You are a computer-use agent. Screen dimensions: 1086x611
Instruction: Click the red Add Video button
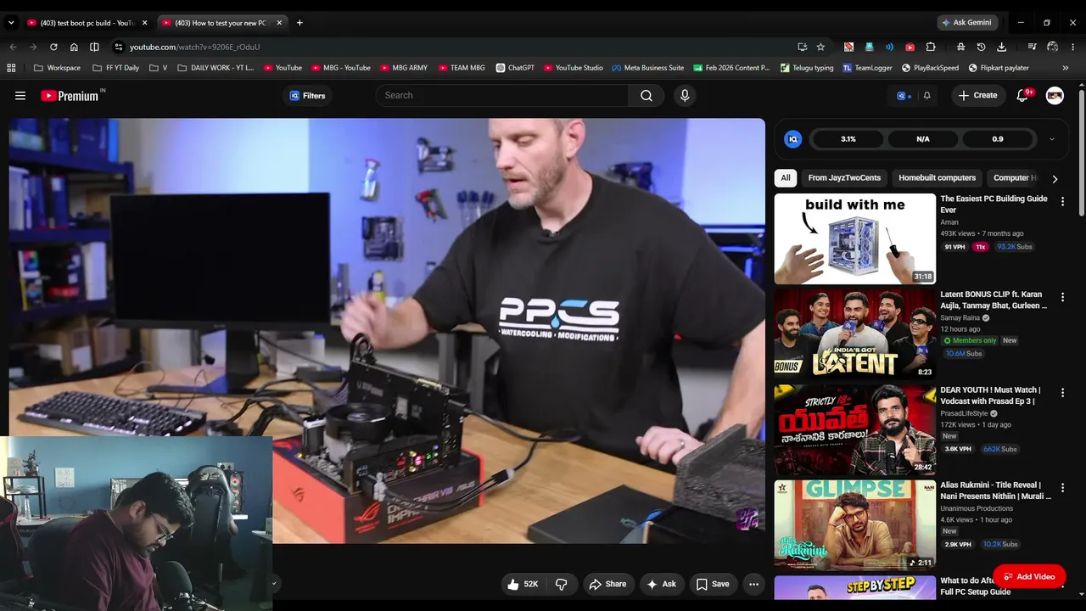click(1028, 577)
